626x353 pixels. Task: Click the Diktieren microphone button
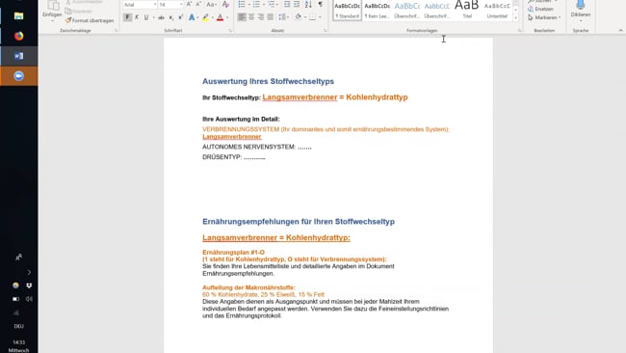click(581, 9)
